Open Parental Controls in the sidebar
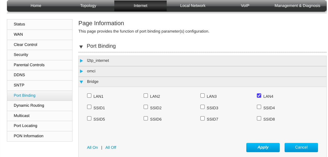The height and width of the screenshot is (157, 328). point(29,65)
